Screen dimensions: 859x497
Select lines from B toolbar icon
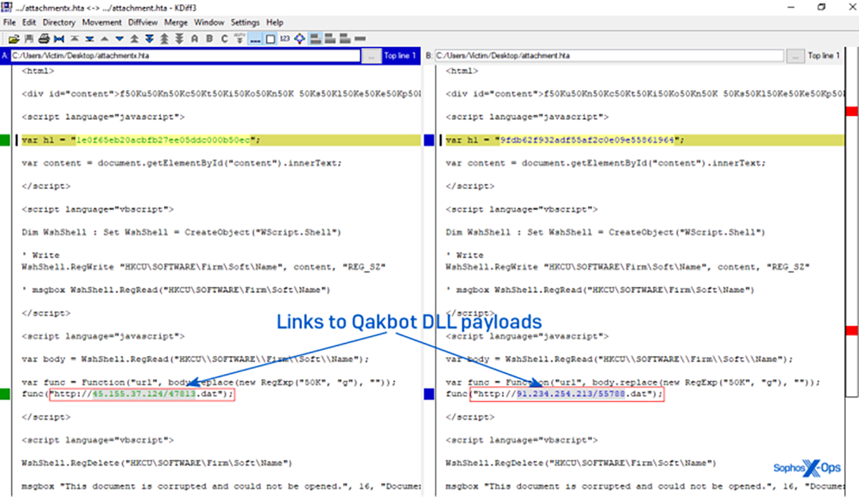(209, 38)
